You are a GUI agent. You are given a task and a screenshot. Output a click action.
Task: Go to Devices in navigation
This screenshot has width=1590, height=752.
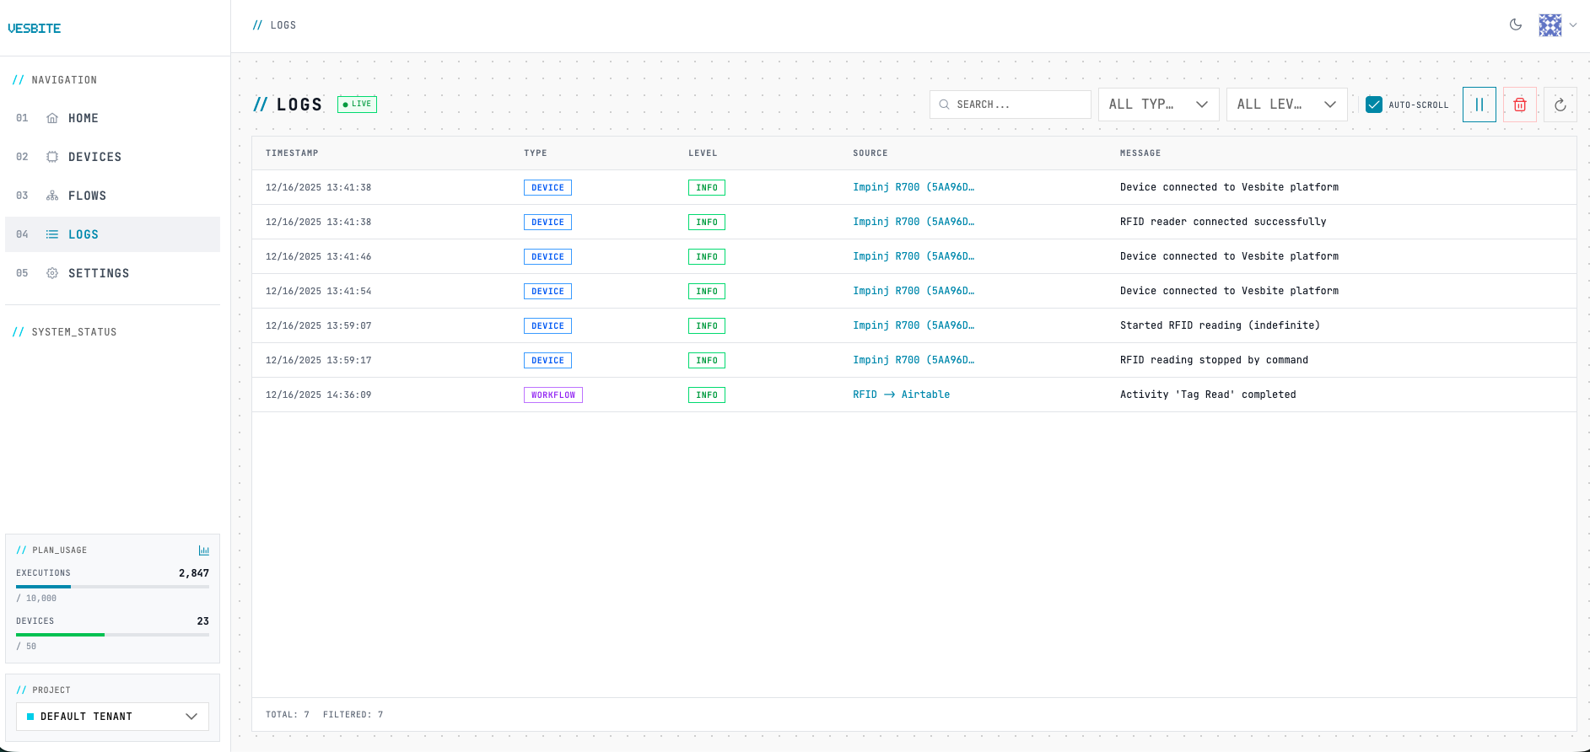pos(112,157)
